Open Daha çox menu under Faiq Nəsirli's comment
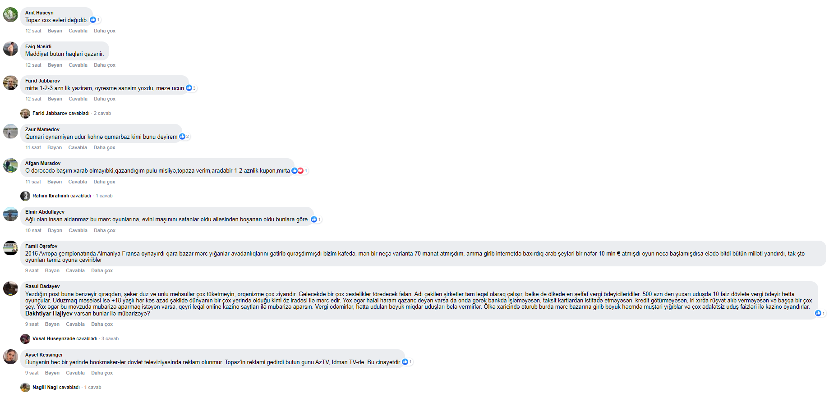Screen dimensions: 829x393 (105, 65)
